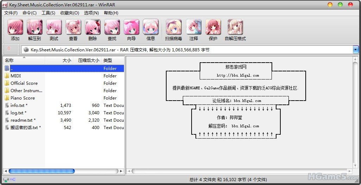This screenshot has height=185, width=361.
Task: Click the parent folder '..' icon
Action: (x=7, y=68)
